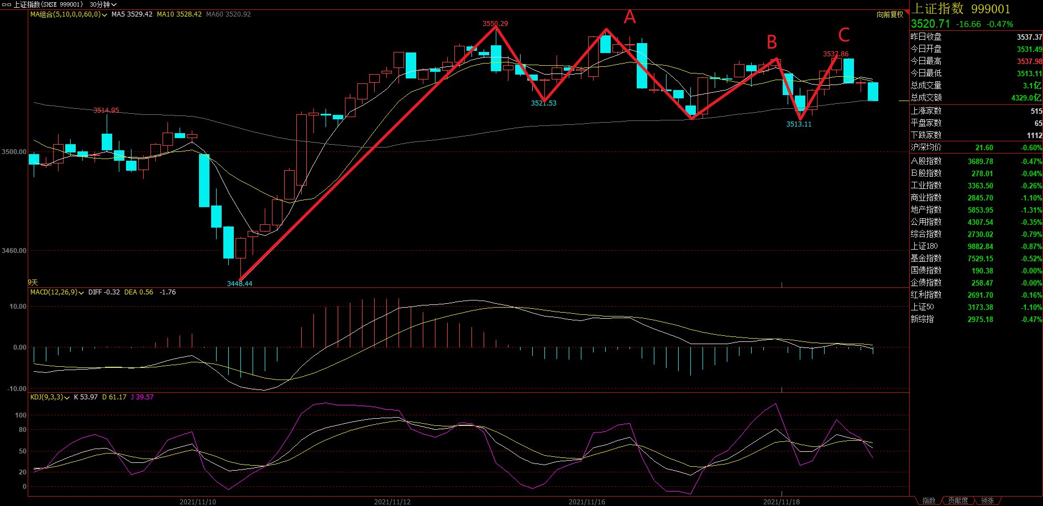Click the 2021/11/16 date on time axis
This screenshot has height=506, width=1043.
[586, 502]
